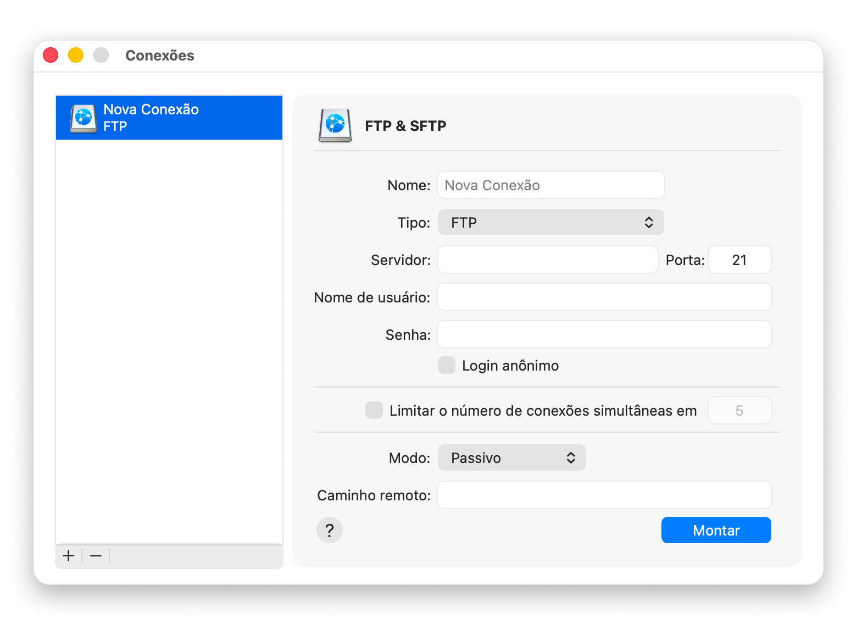The height and width of the screenshot is (629, 857).
Task: Enable Login anônimo checkbox
Action: click(447, 365)
